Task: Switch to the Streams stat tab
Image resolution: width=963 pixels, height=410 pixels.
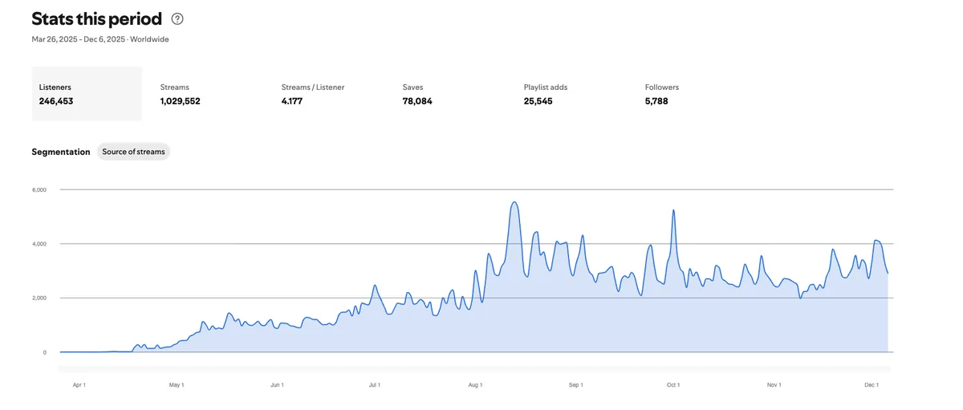Action: (x=208, y=94)
